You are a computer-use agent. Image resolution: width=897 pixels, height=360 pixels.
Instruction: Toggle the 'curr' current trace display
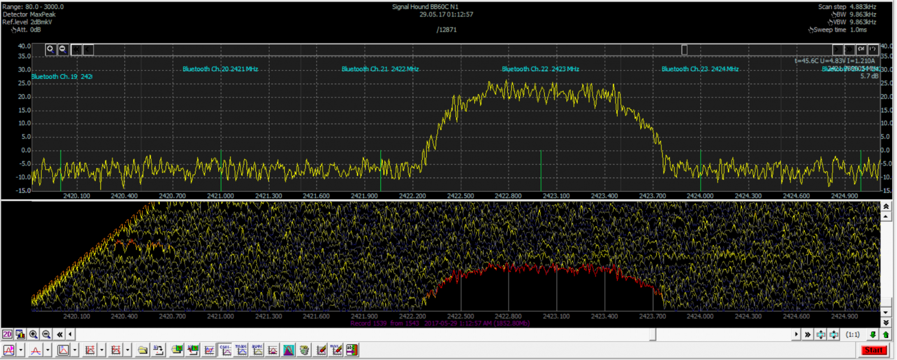pos(225,350)
